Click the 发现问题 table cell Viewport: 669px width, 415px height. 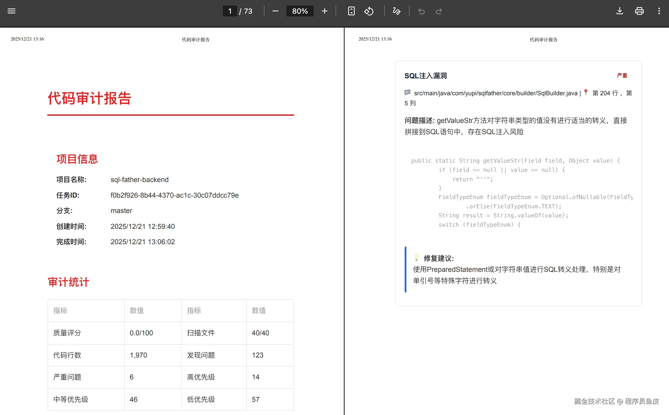pos(201,355)
